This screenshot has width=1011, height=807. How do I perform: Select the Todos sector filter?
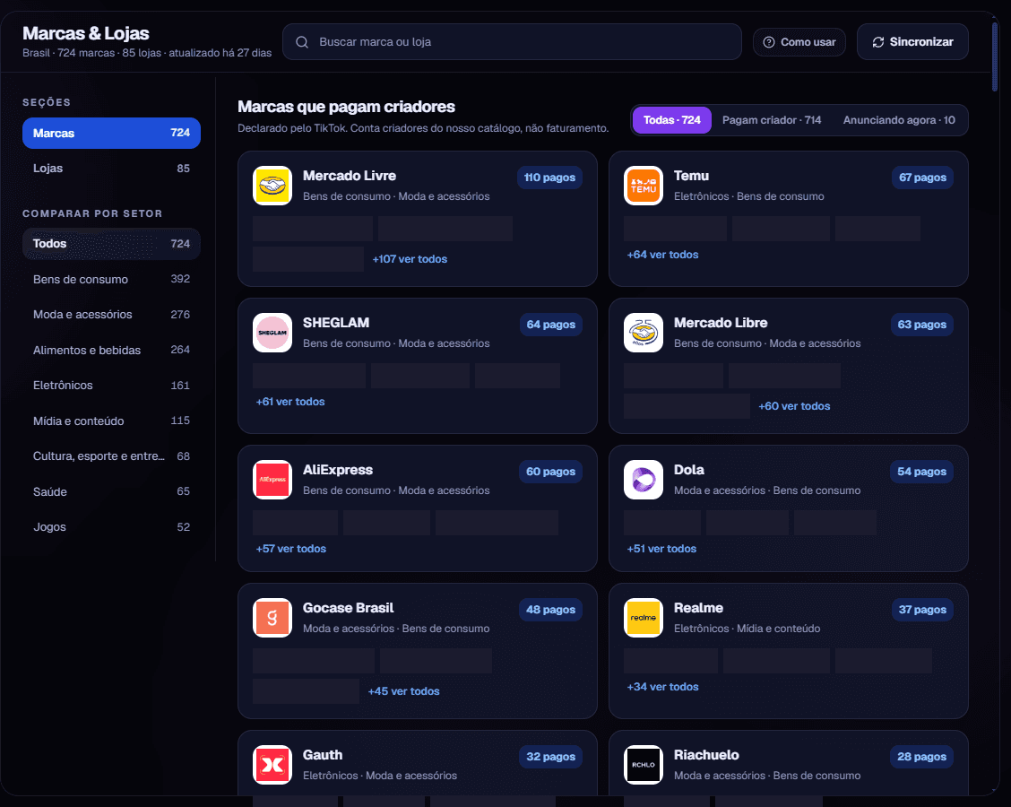111,244
